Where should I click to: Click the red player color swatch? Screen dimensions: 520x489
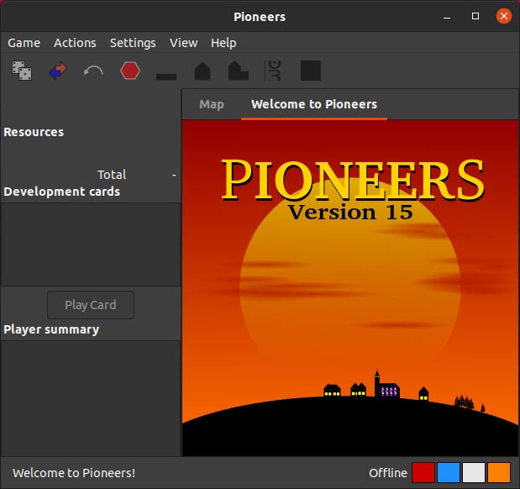(x=423, y=472)
